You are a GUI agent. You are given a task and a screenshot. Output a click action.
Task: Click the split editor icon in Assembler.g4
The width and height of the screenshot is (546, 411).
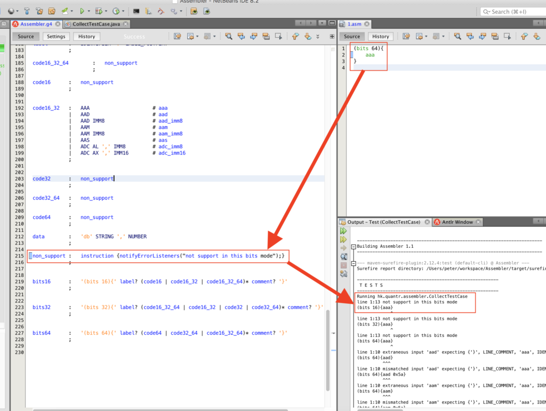[x=332, y=36]
